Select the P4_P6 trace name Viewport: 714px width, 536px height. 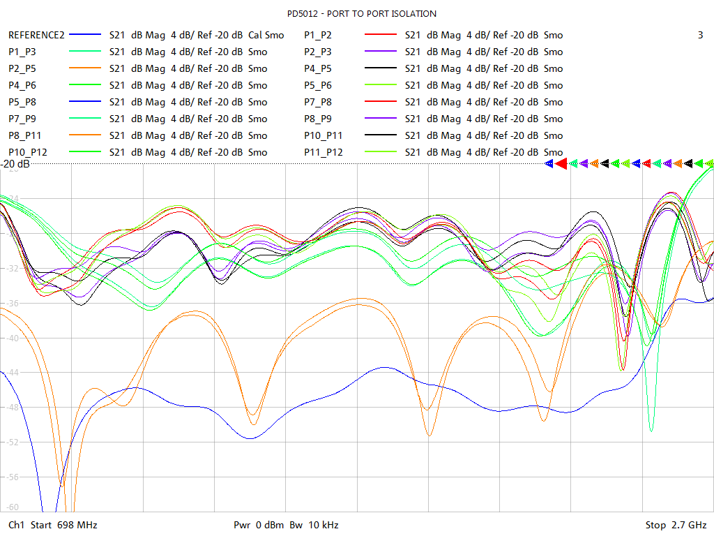22,85
